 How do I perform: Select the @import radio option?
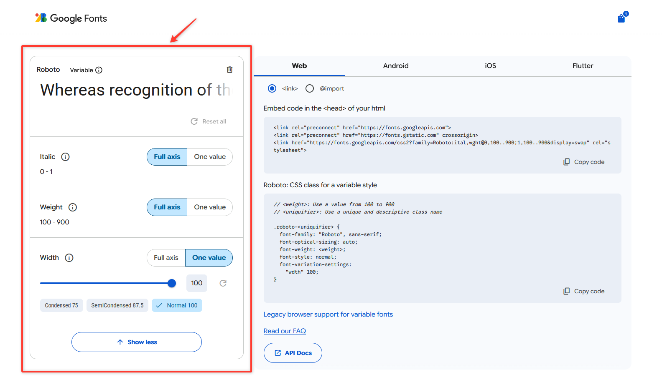(x=310, y=88)
